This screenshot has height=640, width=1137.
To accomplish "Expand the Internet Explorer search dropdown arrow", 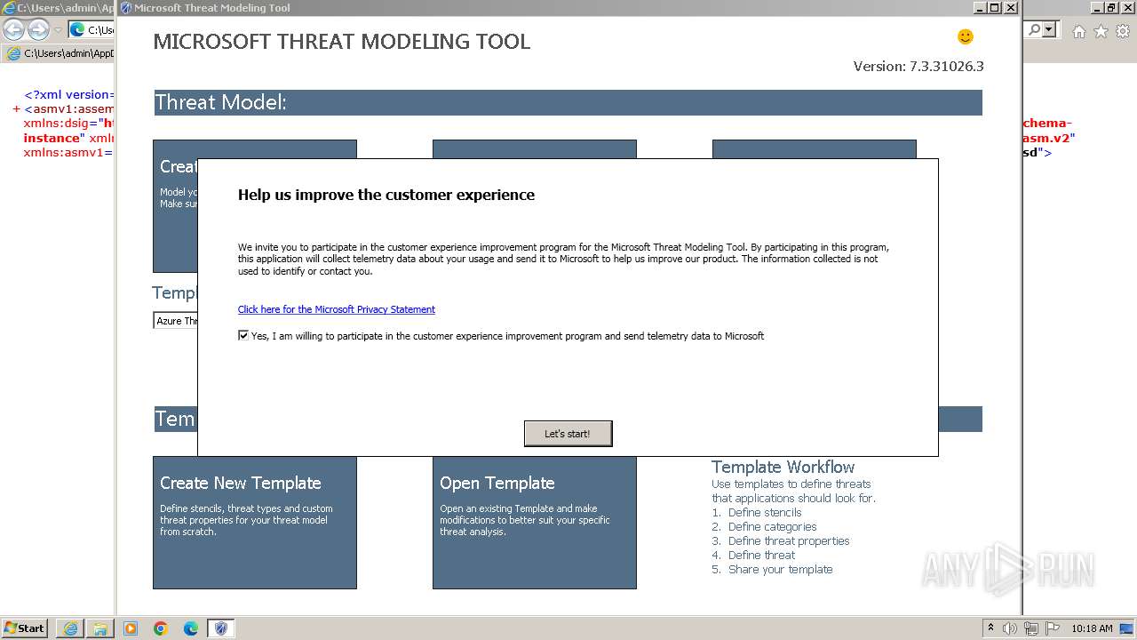I will tap(1051, 29).
